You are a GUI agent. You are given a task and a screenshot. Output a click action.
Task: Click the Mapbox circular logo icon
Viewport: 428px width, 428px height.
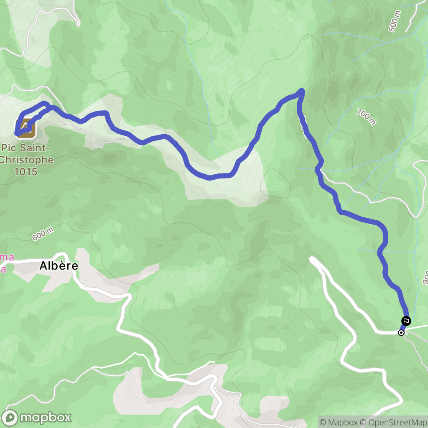click(x=10, y=418)
